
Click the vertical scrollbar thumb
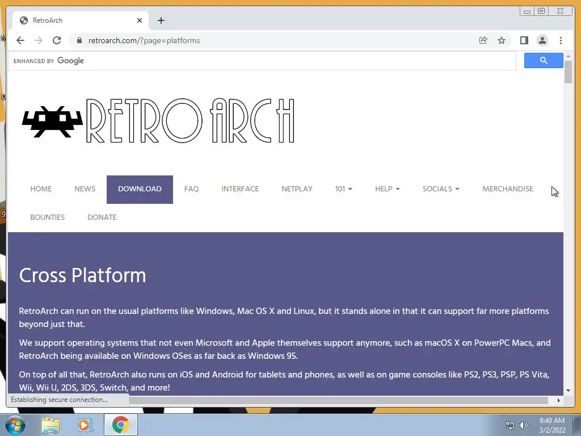pyautogui.click(x=568, y=72)
